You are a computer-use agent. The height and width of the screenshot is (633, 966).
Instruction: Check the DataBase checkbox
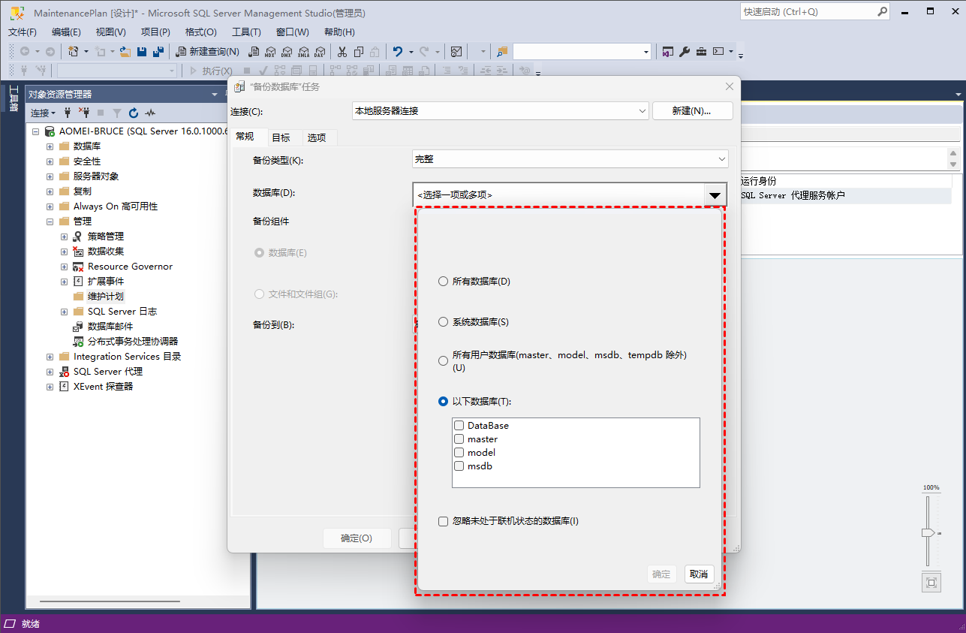(x=459, y=426)
